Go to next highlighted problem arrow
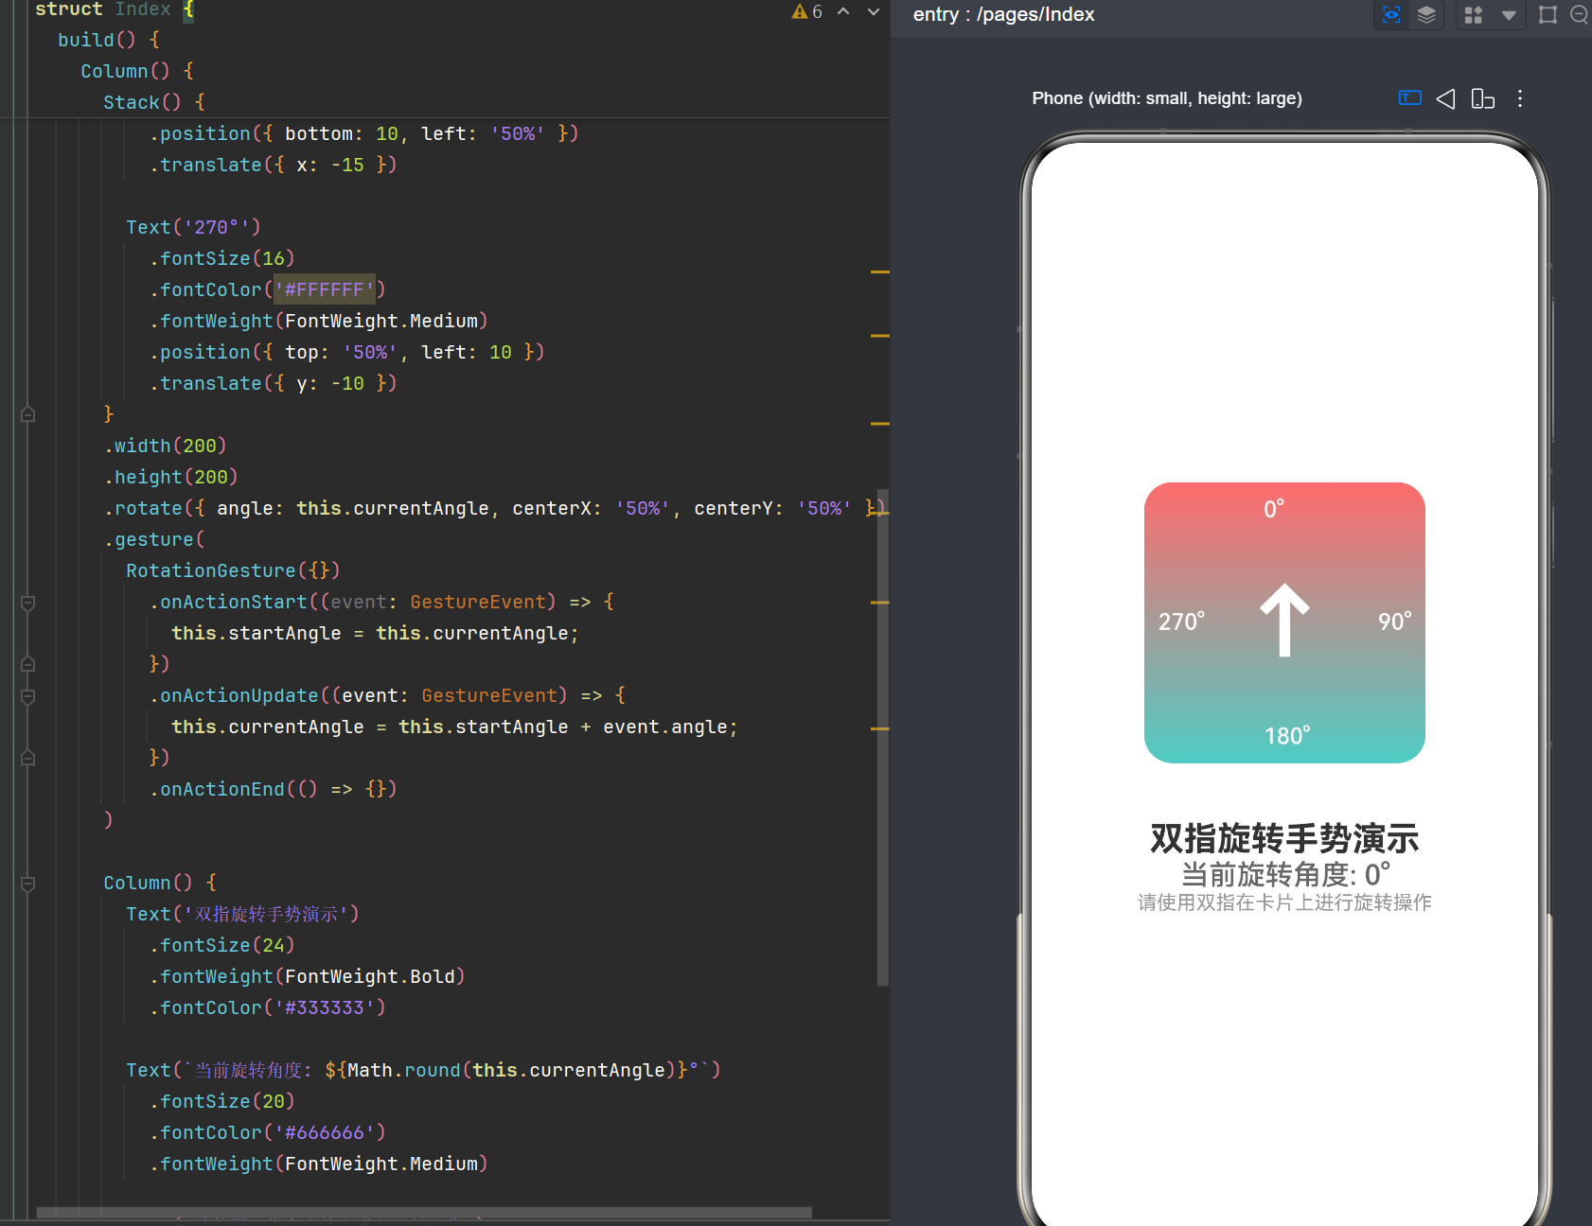The height and width of the screenshot is (1226, 1592). 874,11
